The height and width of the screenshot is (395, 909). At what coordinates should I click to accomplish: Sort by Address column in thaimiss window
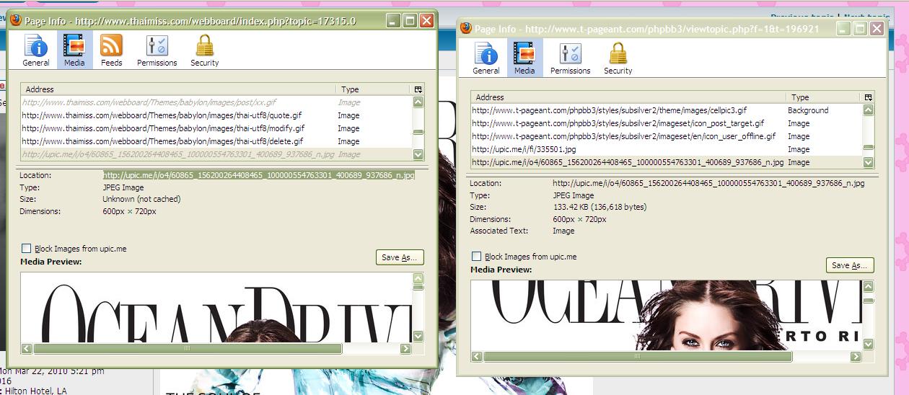178,89
